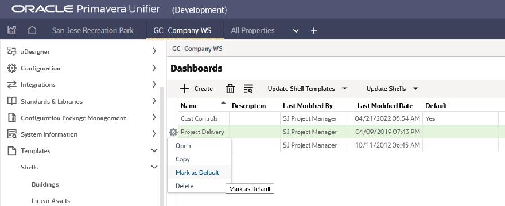The image size is (505, 206).
Task: Click the Update Shell Templates button
Action: click(301, 89)
